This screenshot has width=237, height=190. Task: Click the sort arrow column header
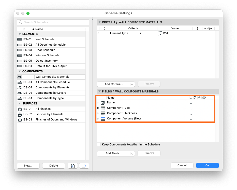coord(191,98)
